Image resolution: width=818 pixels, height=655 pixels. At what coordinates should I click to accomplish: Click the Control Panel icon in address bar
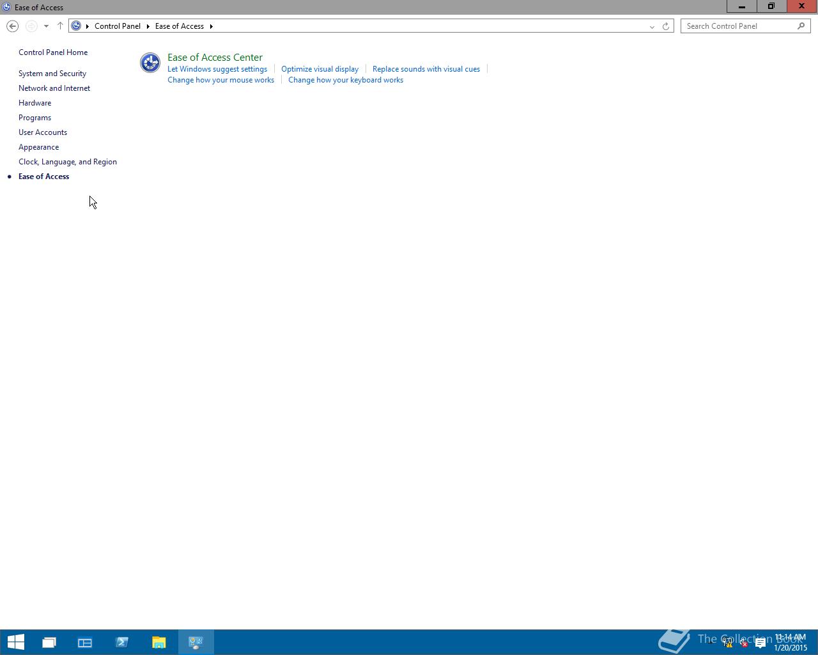click(x=76, y=26)
